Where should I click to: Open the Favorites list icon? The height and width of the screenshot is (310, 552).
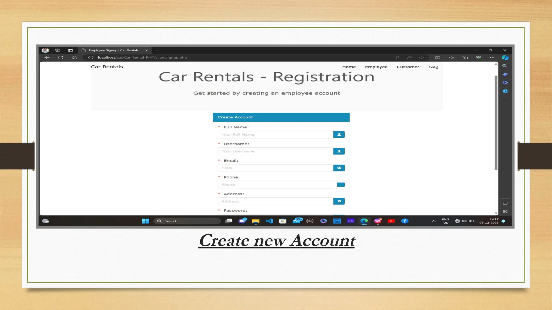pyautogui.click(x=451, y=58)
